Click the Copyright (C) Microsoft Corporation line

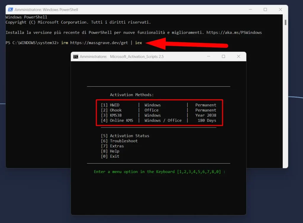click(78, 22)
